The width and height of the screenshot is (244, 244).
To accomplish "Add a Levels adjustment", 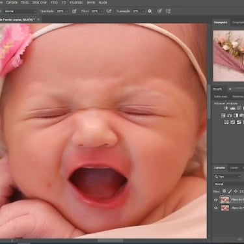I will point(232,108).
